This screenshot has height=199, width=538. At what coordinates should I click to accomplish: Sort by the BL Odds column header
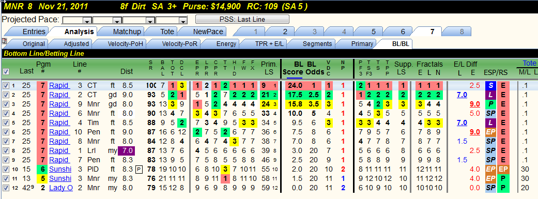pyautogui.click(x=315, y=68)
